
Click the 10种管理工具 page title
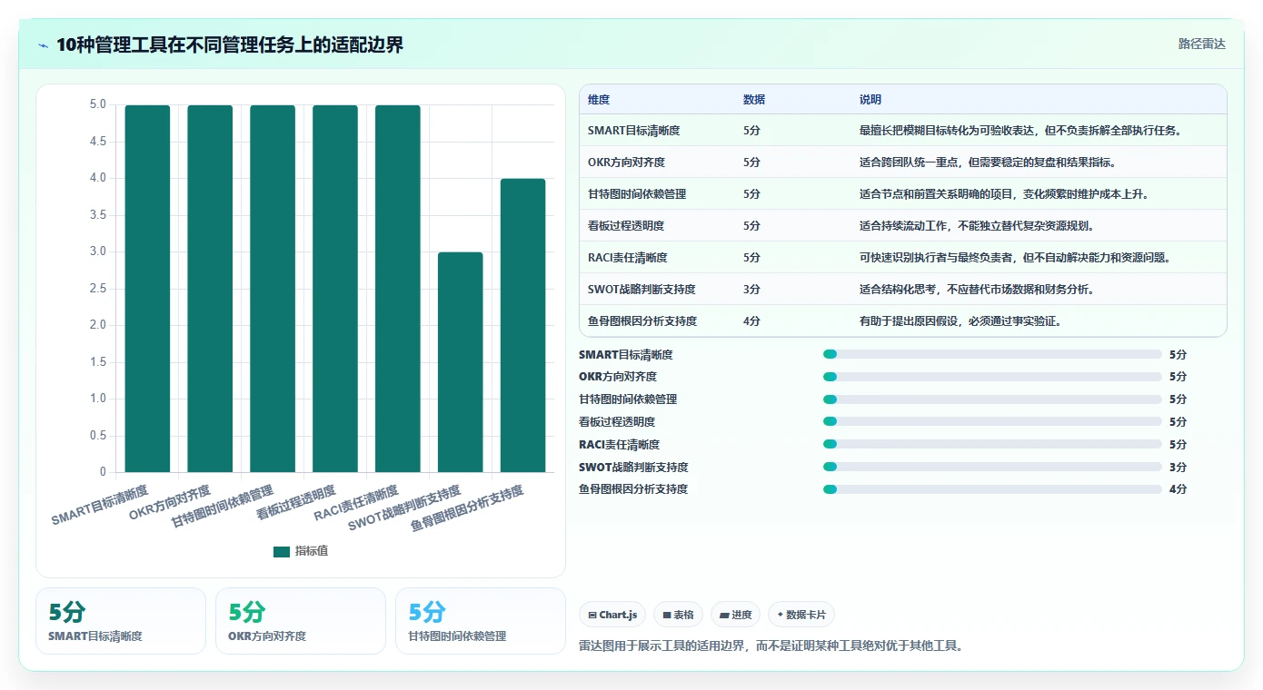pyautogui.click(x=230, y=45)
